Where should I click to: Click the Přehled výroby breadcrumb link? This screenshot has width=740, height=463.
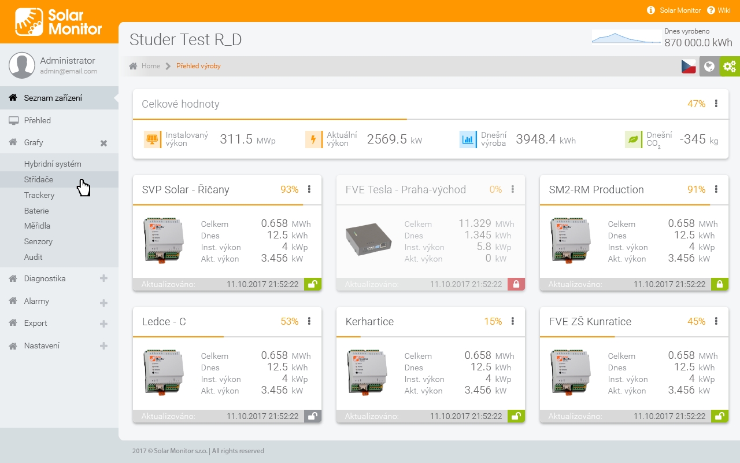coord(198,66)
